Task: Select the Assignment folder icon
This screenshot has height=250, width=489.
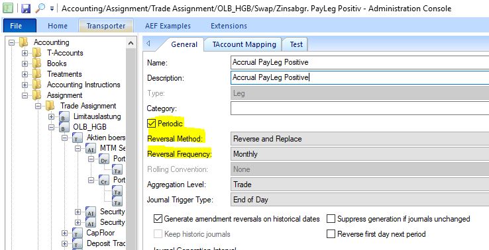Action: (37, 95)
